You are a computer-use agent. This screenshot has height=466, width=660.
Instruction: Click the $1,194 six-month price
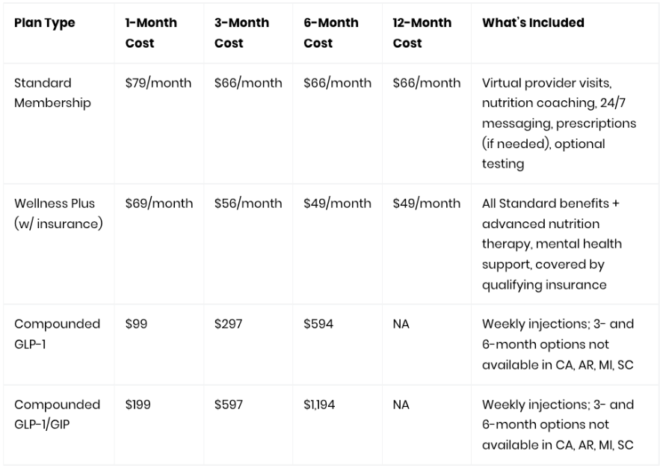pyautogui.click(x=319, y=405)
